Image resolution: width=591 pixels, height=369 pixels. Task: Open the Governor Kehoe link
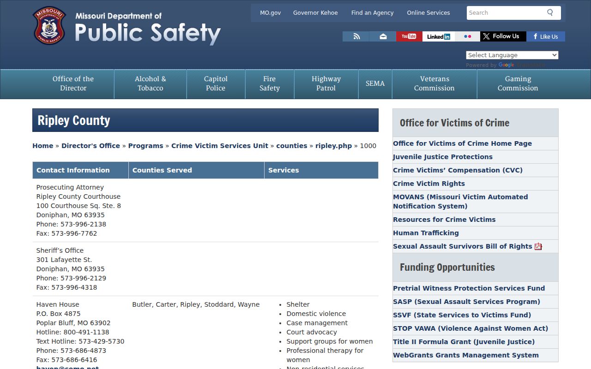pyautogui.click(x=315, y=13)
